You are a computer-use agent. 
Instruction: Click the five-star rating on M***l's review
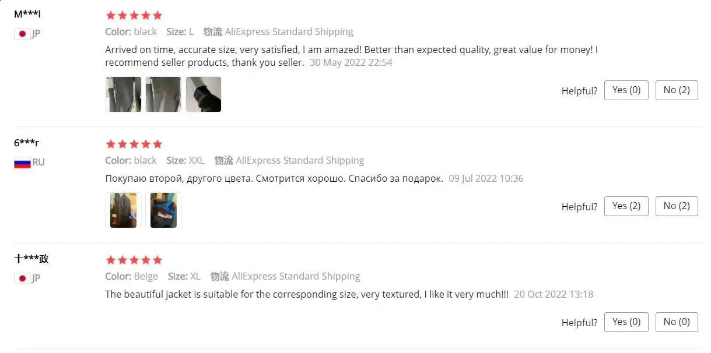coord(134,16)
